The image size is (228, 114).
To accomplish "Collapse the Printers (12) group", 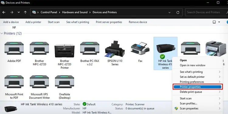I will click(x=2, y=33).
